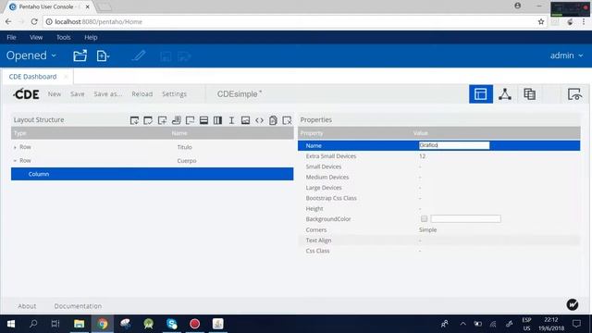
Task: Open Skype from the taskbar
Action: pos(172,324)
